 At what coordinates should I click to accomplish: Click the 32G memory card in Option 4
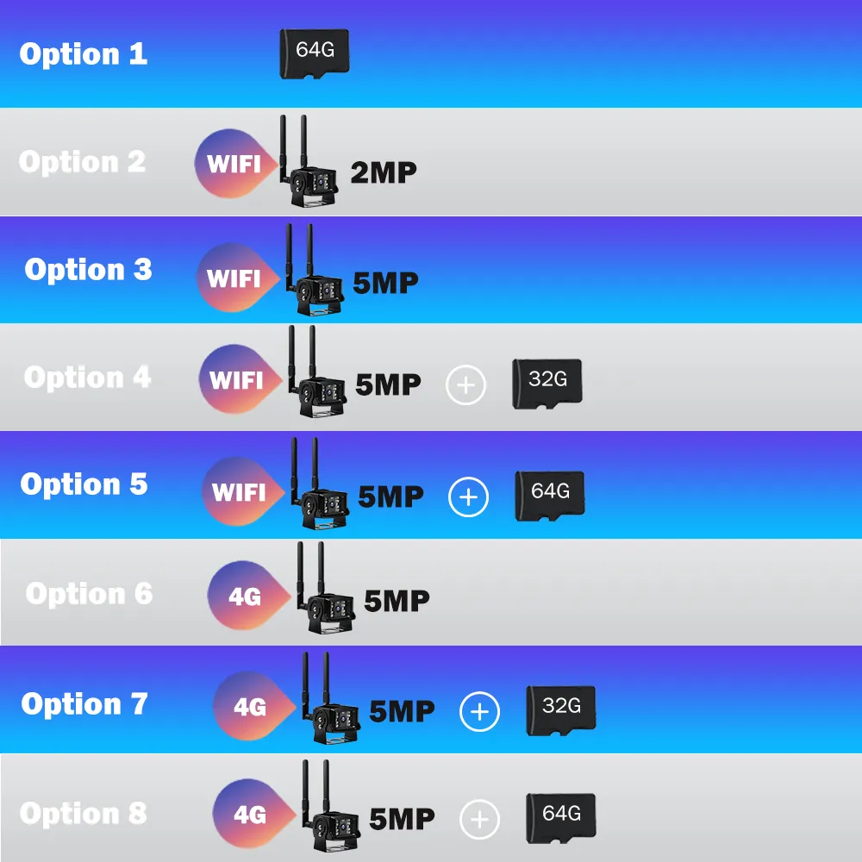pyautogui.click(x=547, y=382)
